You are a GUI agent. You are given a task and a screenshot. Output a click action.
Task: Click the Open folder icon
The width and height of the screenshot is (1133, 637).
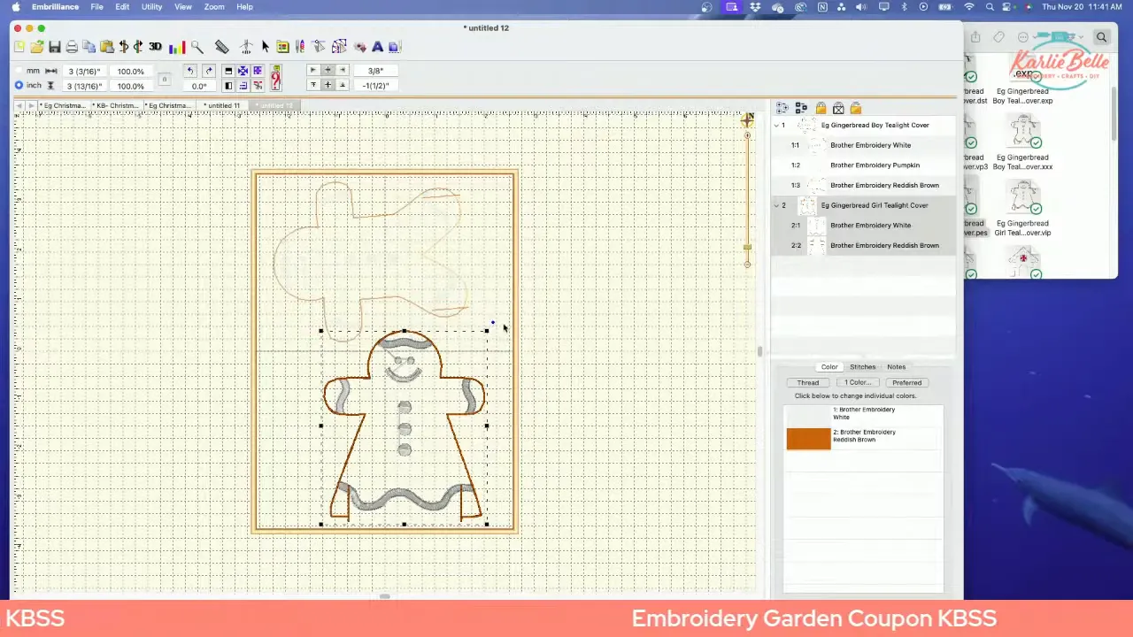(37, 47)
